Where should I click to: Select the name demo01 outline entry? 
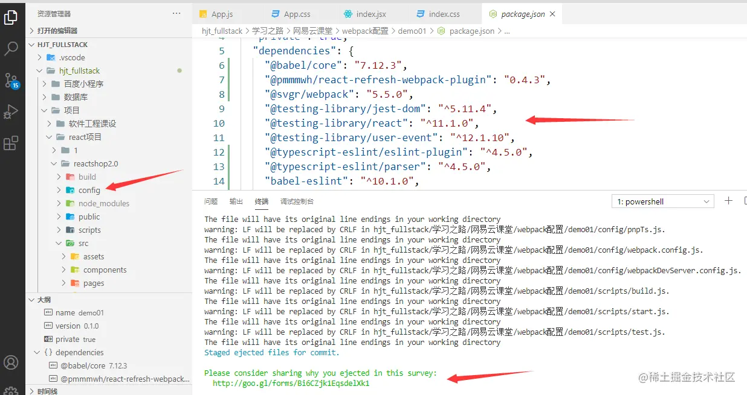109,312
